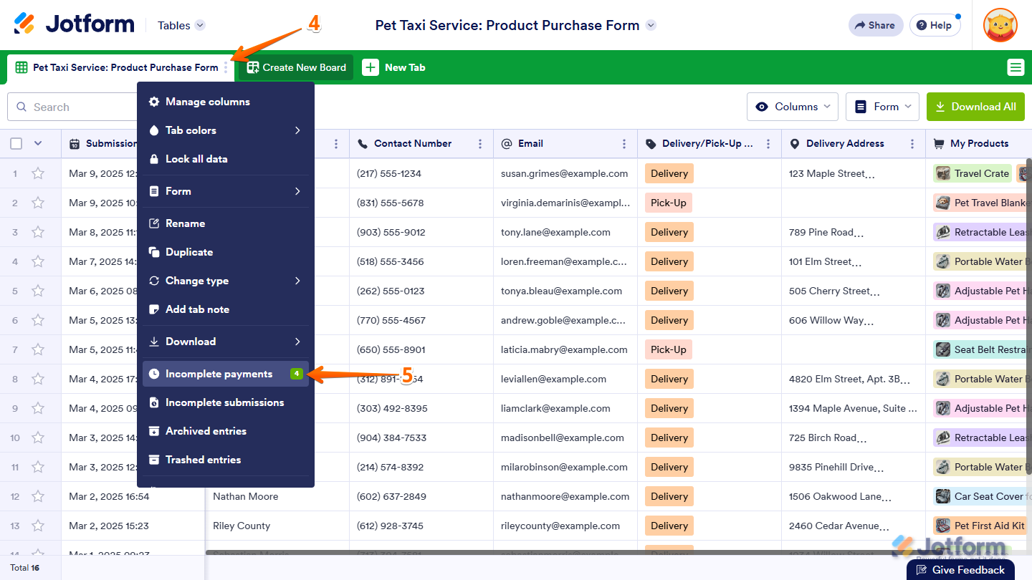Choose Manage columns from the menu

207,102
